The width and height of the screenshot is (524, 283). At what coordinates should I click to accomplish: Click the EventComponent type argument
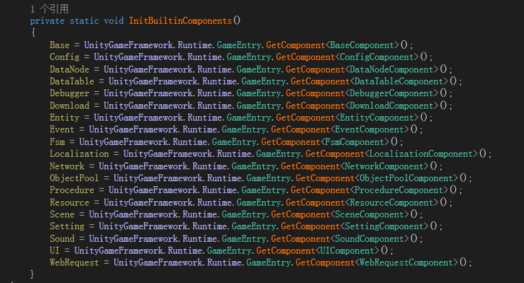[370, 129]
